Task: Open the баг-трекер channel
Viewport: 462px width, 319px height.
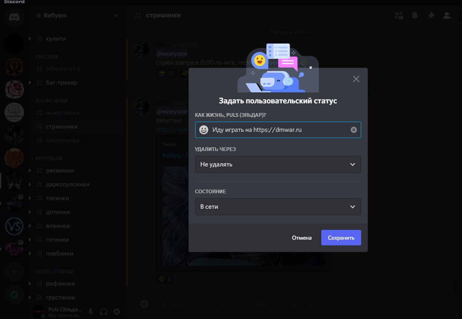Action: pyautogui.click(x=78, y=83)
